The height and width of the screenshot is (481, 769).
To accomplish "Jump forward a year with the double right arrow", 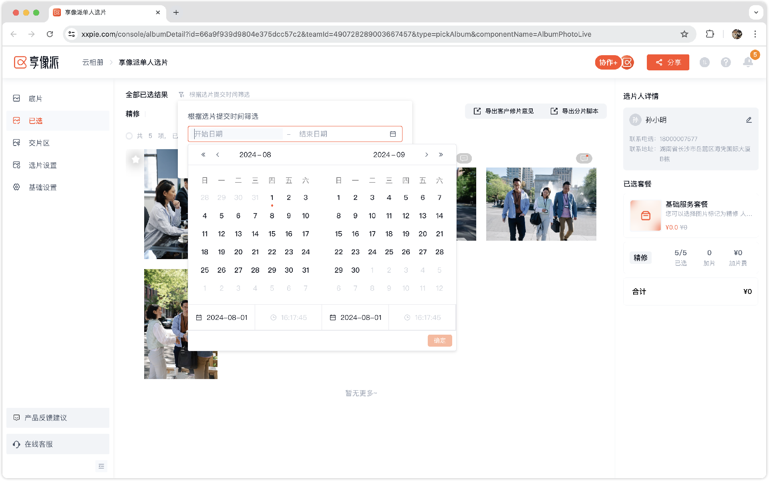I will 441,155.
